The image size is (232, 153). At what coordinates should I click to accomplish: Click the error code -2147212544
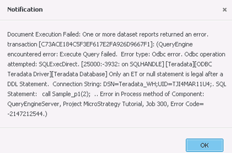point(26,114)
